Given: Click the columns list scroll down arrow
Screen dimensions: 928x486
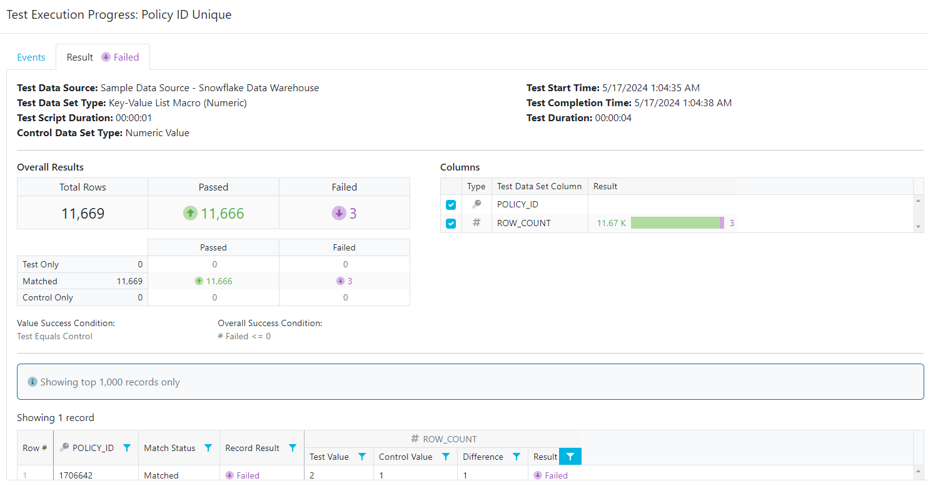Looking at the screenshot, I should click(919, 227).
